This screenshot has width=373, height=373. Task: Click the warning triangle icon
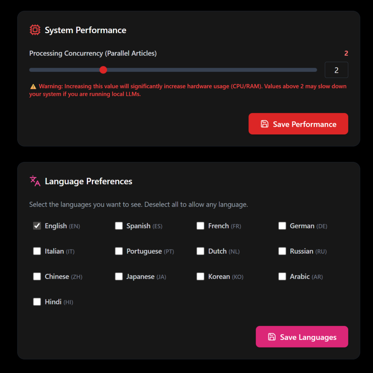click(33, 87)
